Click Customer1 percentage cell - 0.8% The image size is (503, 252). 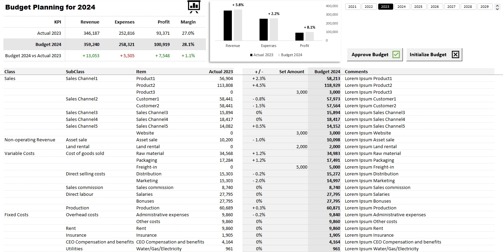click(x=259, y=99)
